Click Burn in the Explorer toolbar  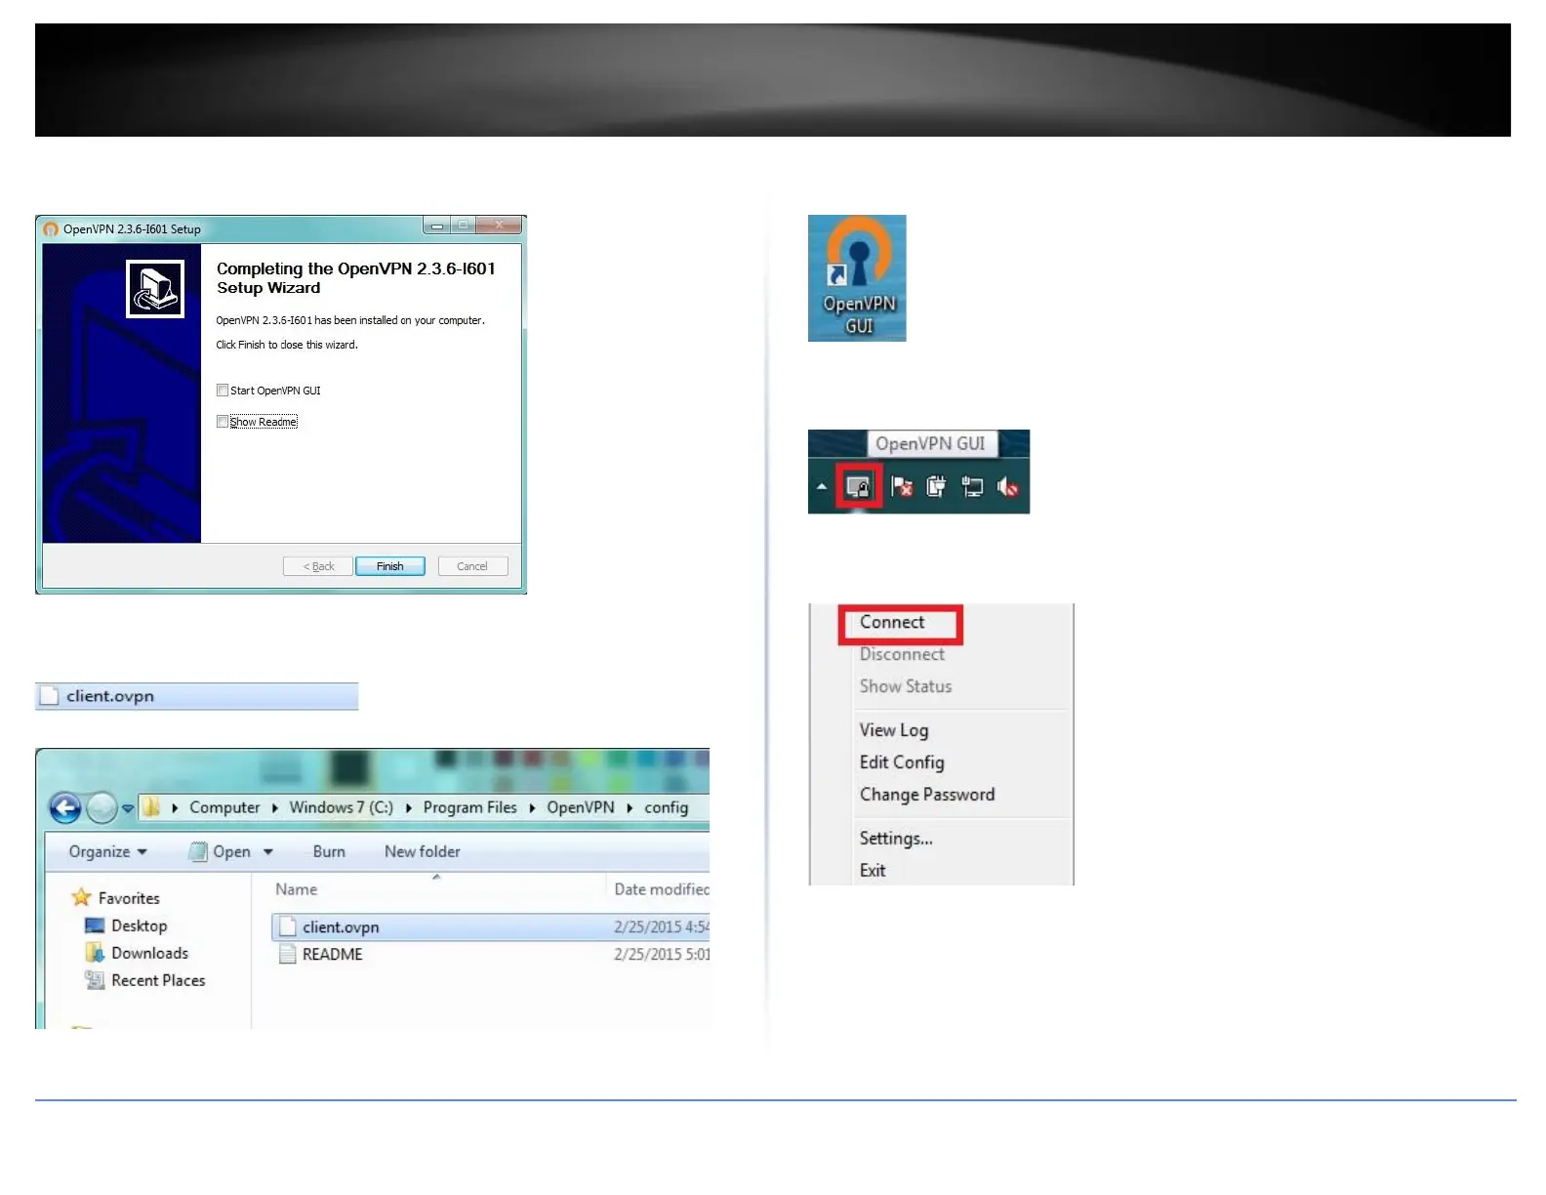click(329, 851)
